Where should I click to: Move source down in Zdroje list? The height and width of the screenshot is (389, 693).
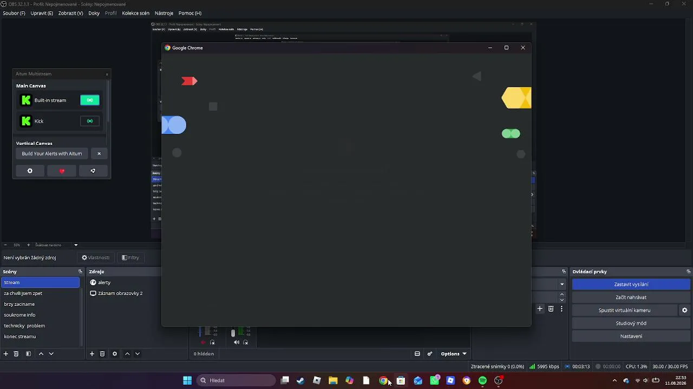pos(138,354)
